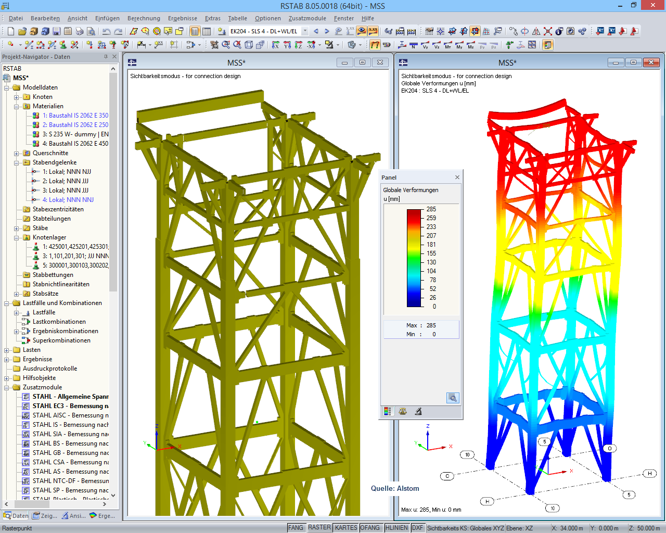666x533 pixels.
Task: Collapse the Materialien tree branch
Action: pos(16,106)
